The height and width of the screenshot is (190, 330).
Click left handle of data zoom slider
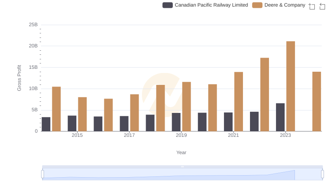point(42,174)
